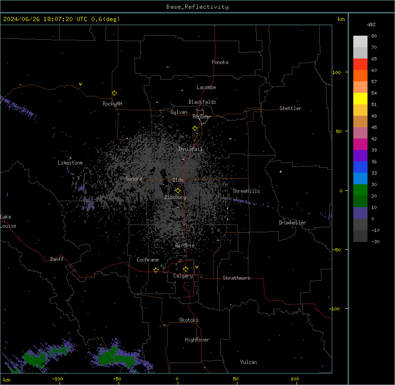Select the -30 dBZ dark gray swatch
The width and height of the screenshot is (395, 385).
coord(360,236)
